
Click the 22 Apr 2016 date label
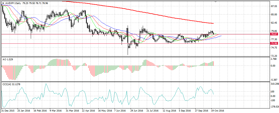pos(88,110)
